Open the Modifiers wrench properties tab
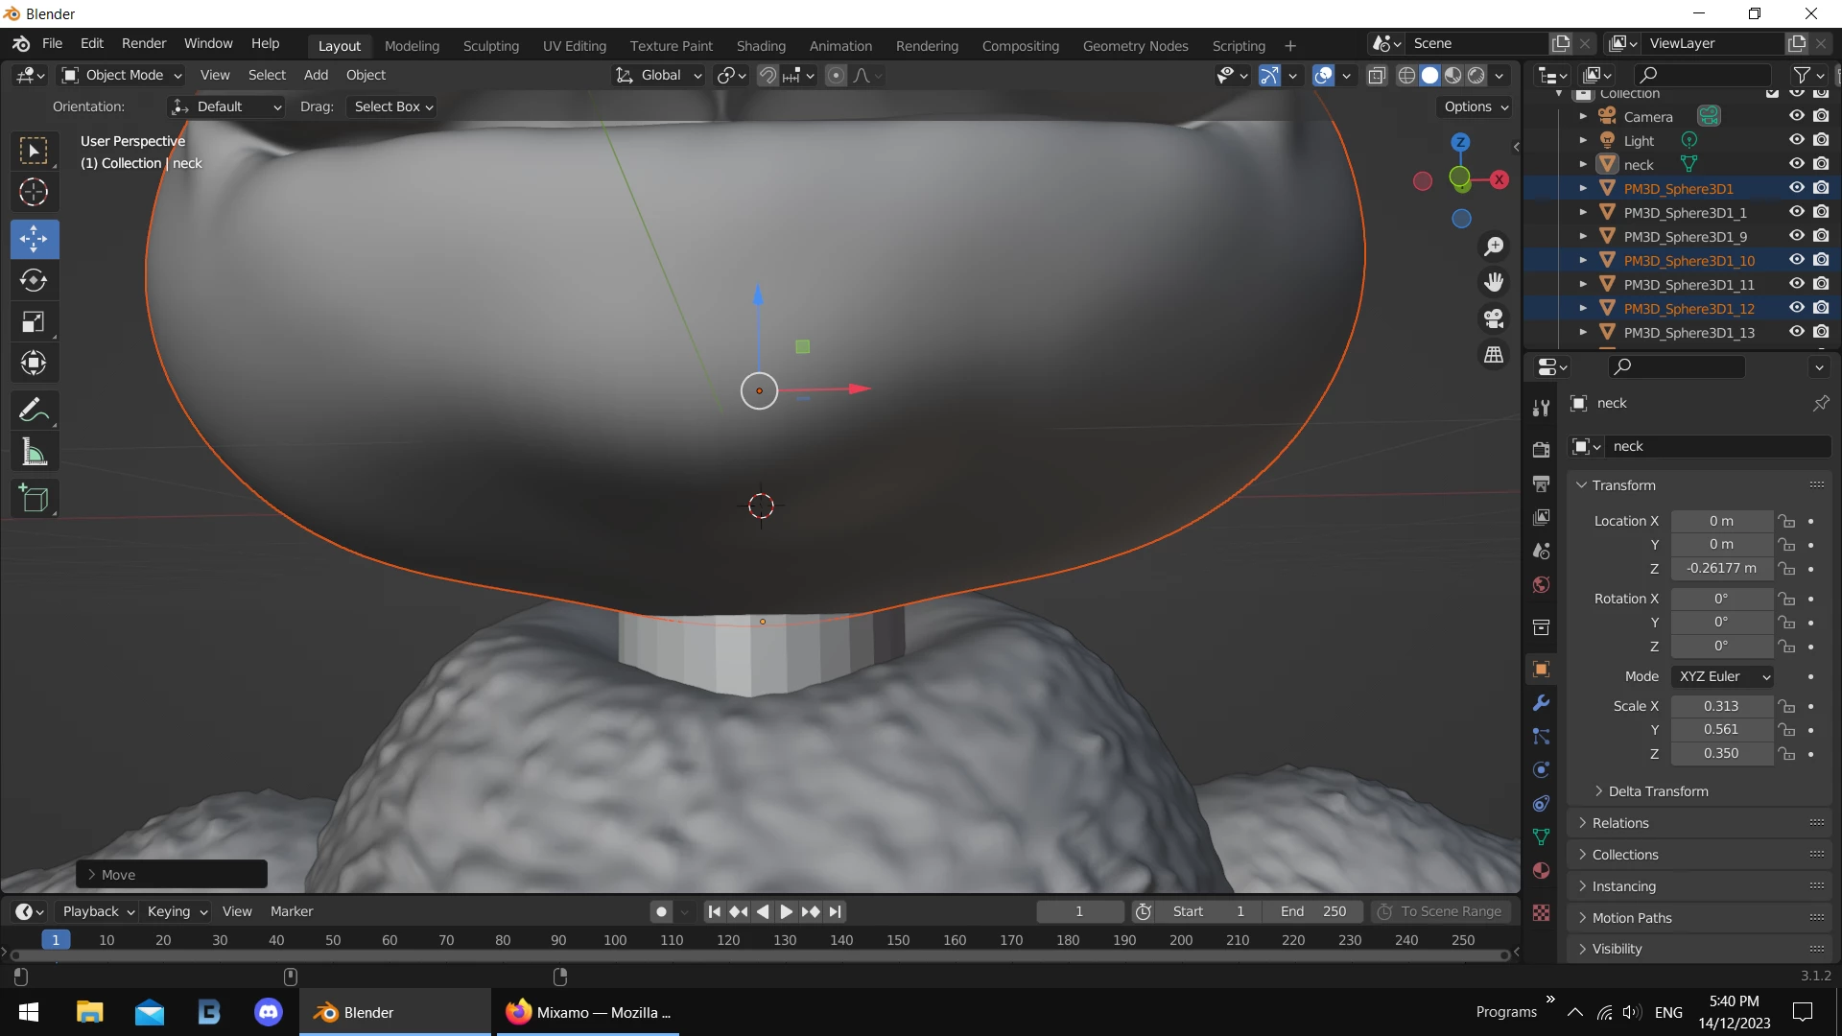This screenshot has width=1842, height=1036. coord(1541,703)
